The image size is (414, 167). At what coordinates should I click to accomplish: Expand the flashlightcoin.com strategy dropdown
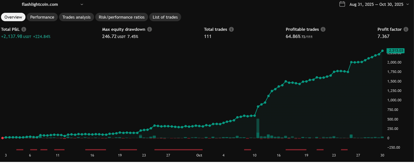(82, 4)
